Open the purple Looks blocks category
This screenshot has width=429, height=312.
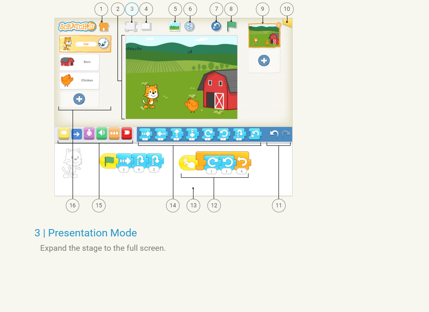click(89, 134)
